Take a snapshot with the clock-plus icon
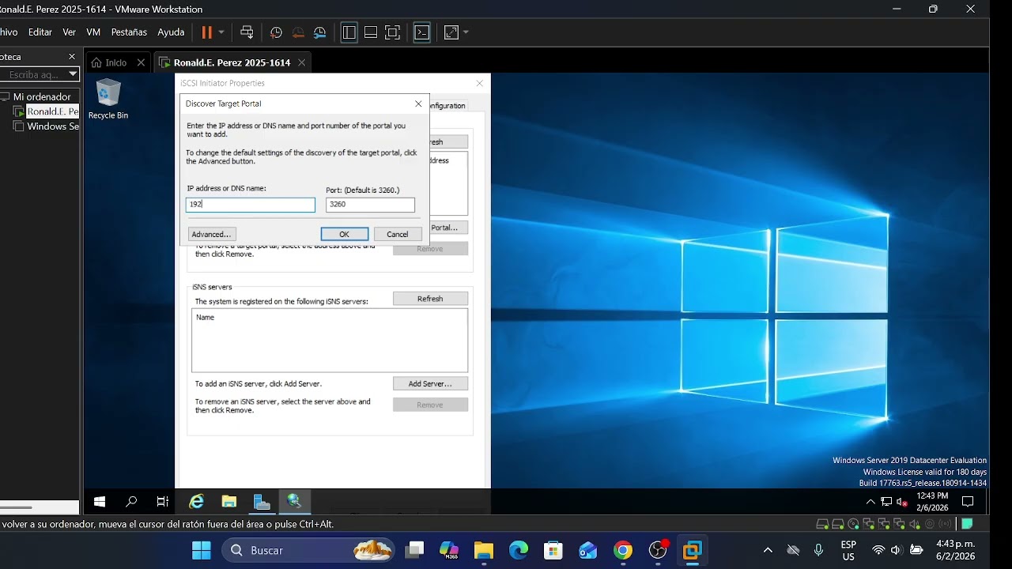 click(276, 32)
